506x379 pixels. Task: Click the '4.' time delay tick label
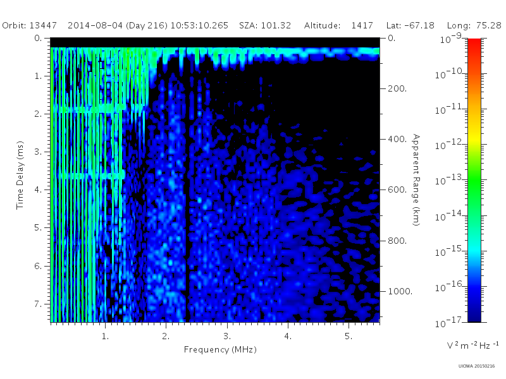38,190
